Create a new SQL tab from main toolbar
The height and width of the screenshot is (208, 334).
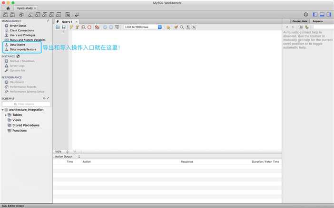6,14
